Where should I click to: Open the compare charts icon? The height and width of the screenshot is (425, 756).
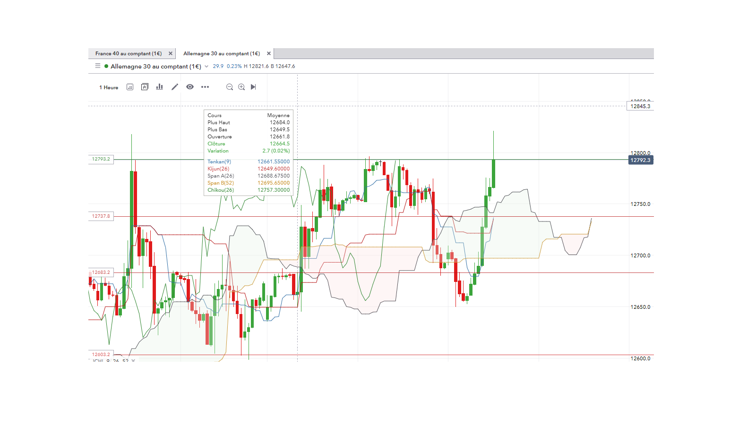pyautogui.click(x=145, y=87)
